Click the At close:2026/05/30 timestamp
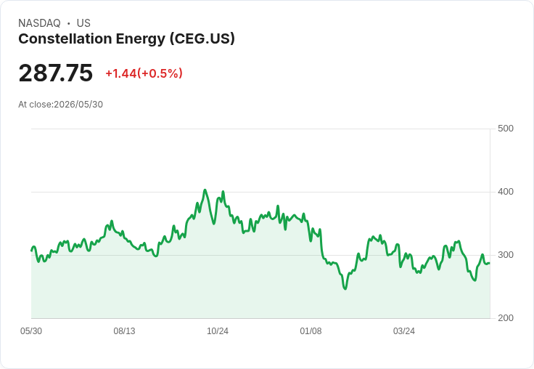This screenshot has width=534, height=369. point(61,105)
